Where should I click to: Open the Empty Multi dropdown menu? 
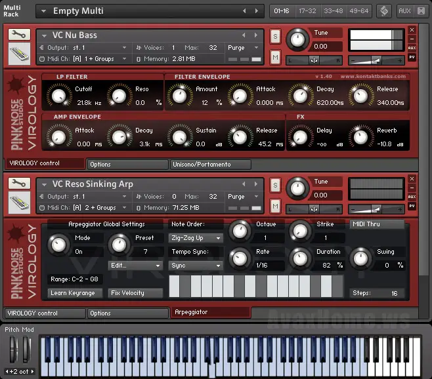(43, 11)
